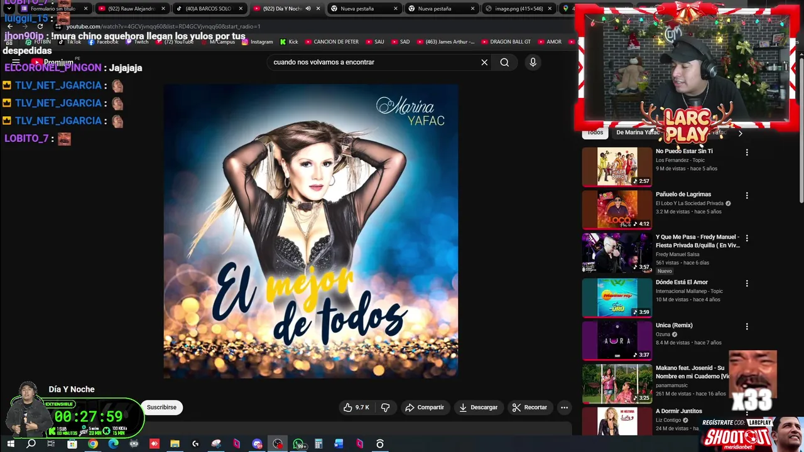This screenshot has width=804, height=452.
Task: Select the 'De Marina Yafac' filter chip
Action: click(638, 132)
